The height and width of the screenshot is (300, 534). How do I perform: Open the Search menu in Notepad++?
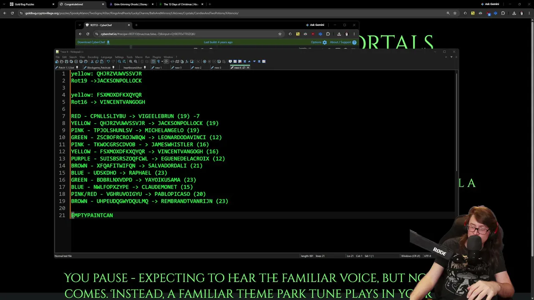tap(73, 57)
